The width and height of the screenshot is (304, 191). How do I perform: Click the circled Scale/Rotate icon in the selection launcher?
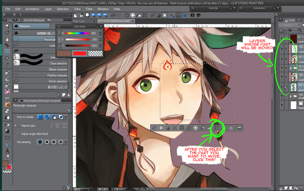click(x=217, y=128)
